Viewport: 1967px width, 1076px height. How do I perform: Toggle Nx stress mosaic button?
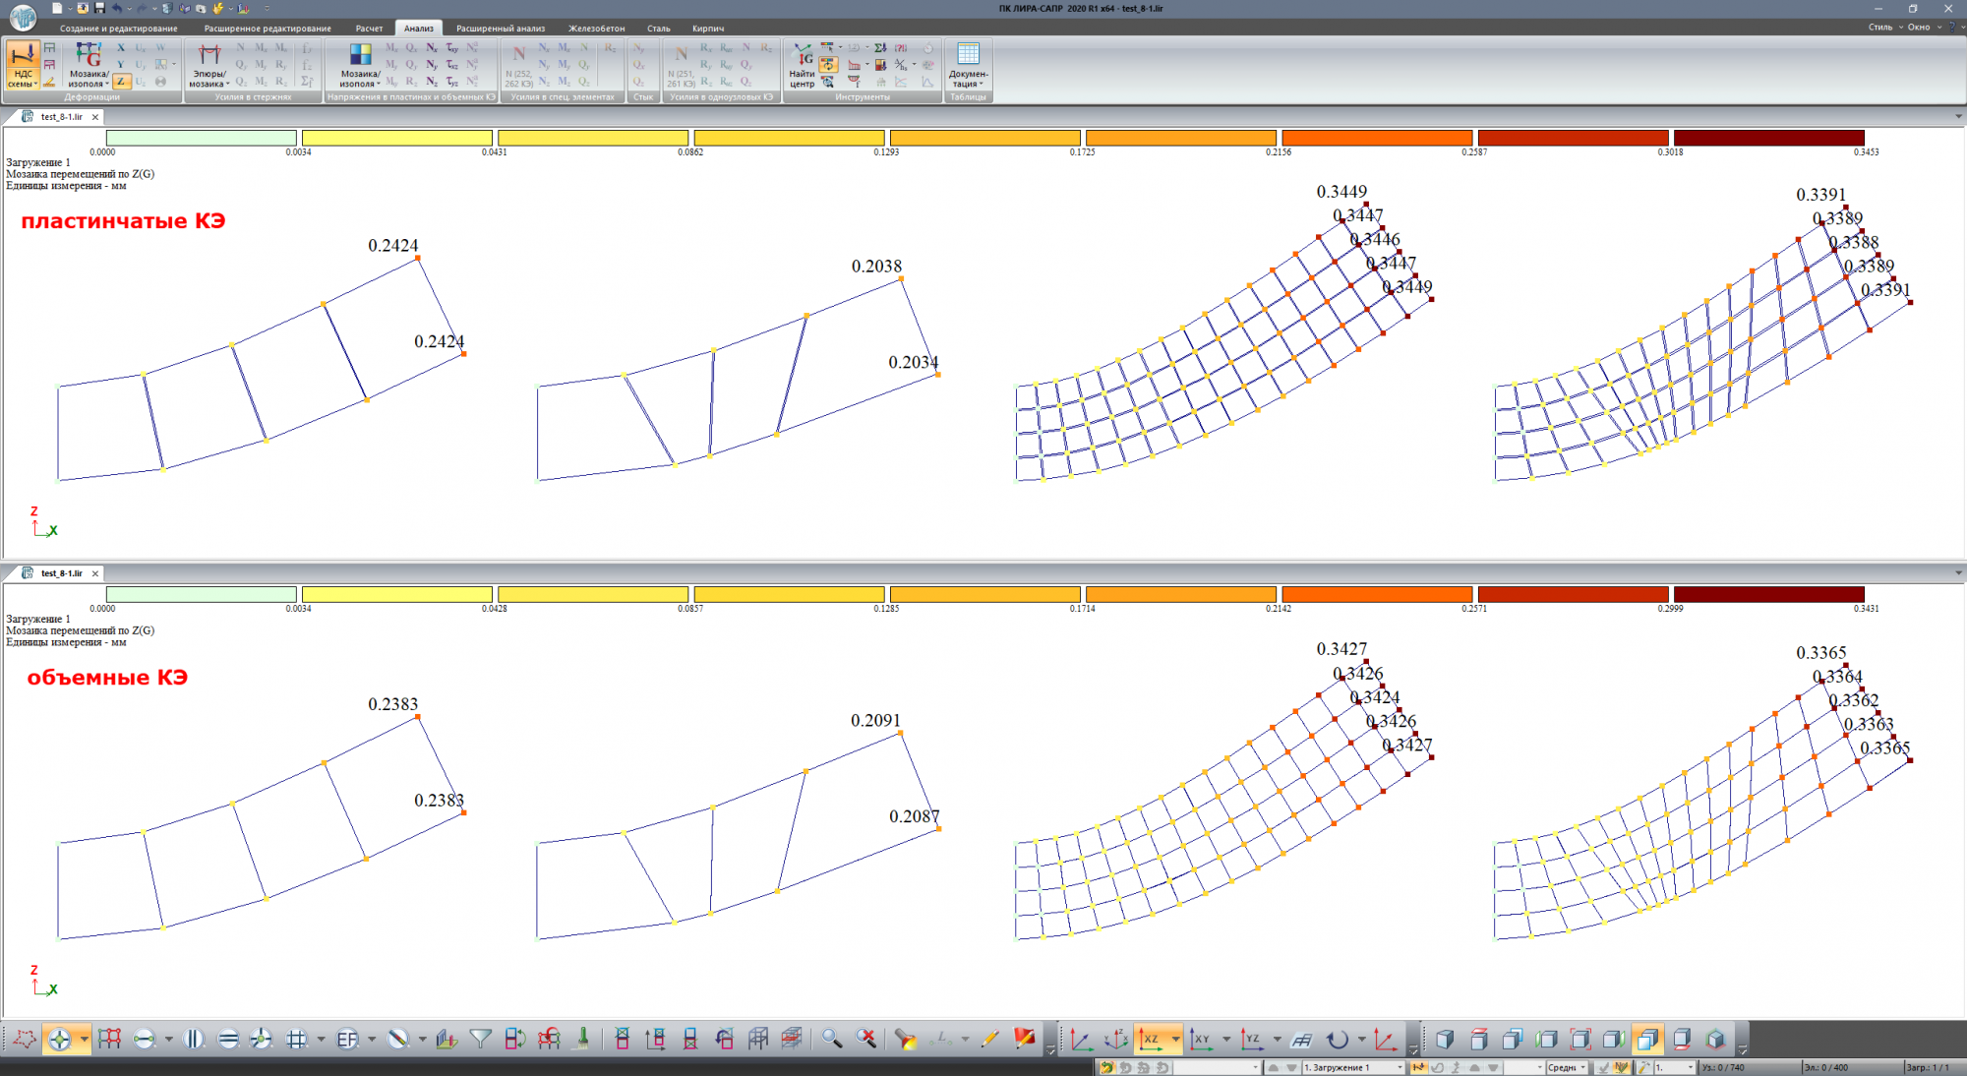(x=432, y=47)
